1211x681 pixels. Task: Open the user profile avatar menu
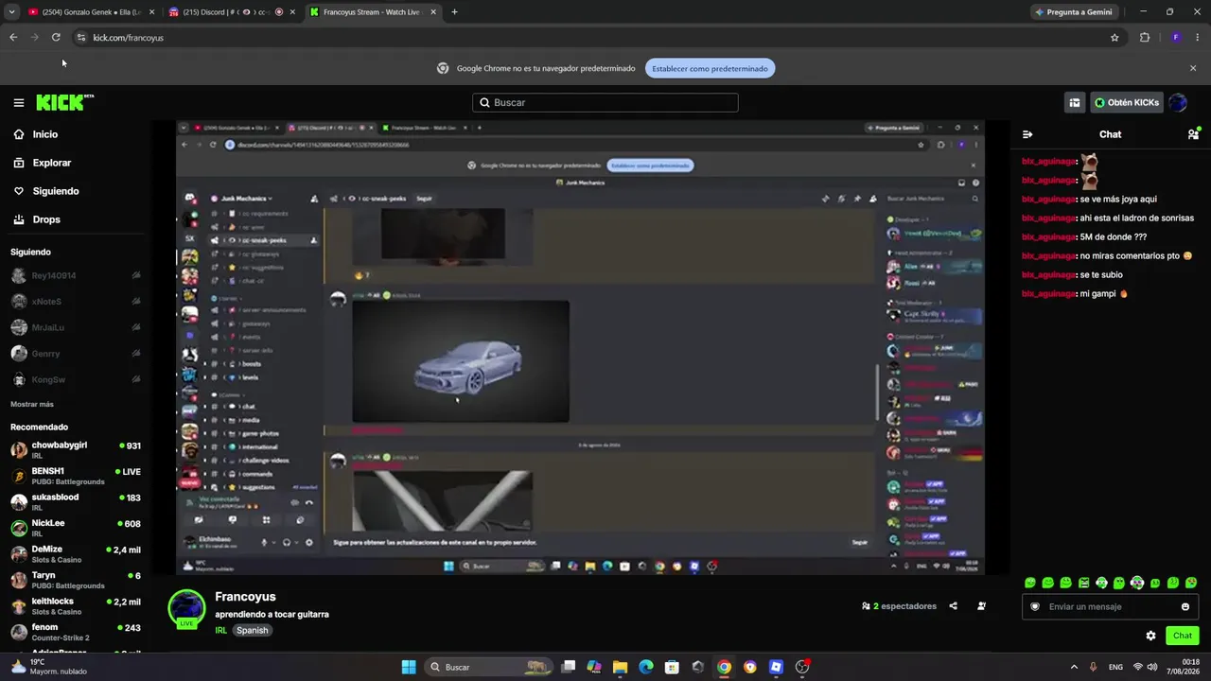1178,102
